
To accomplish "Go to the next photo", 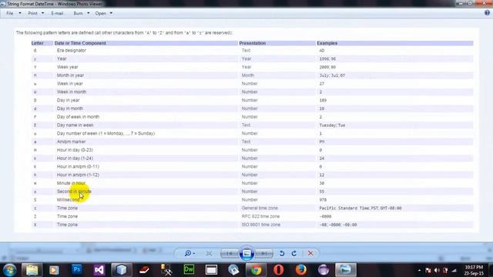I will point(264,253).
